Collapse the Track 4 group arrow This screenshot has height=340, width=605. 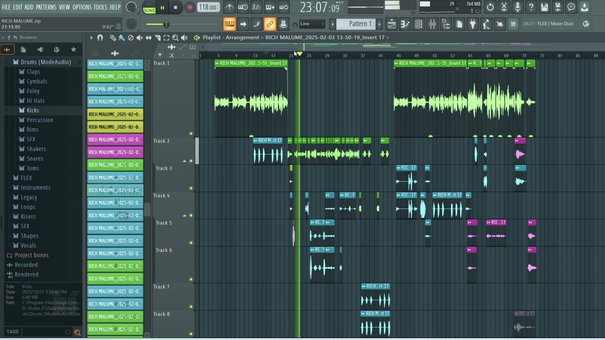click(x=184, y=215)
